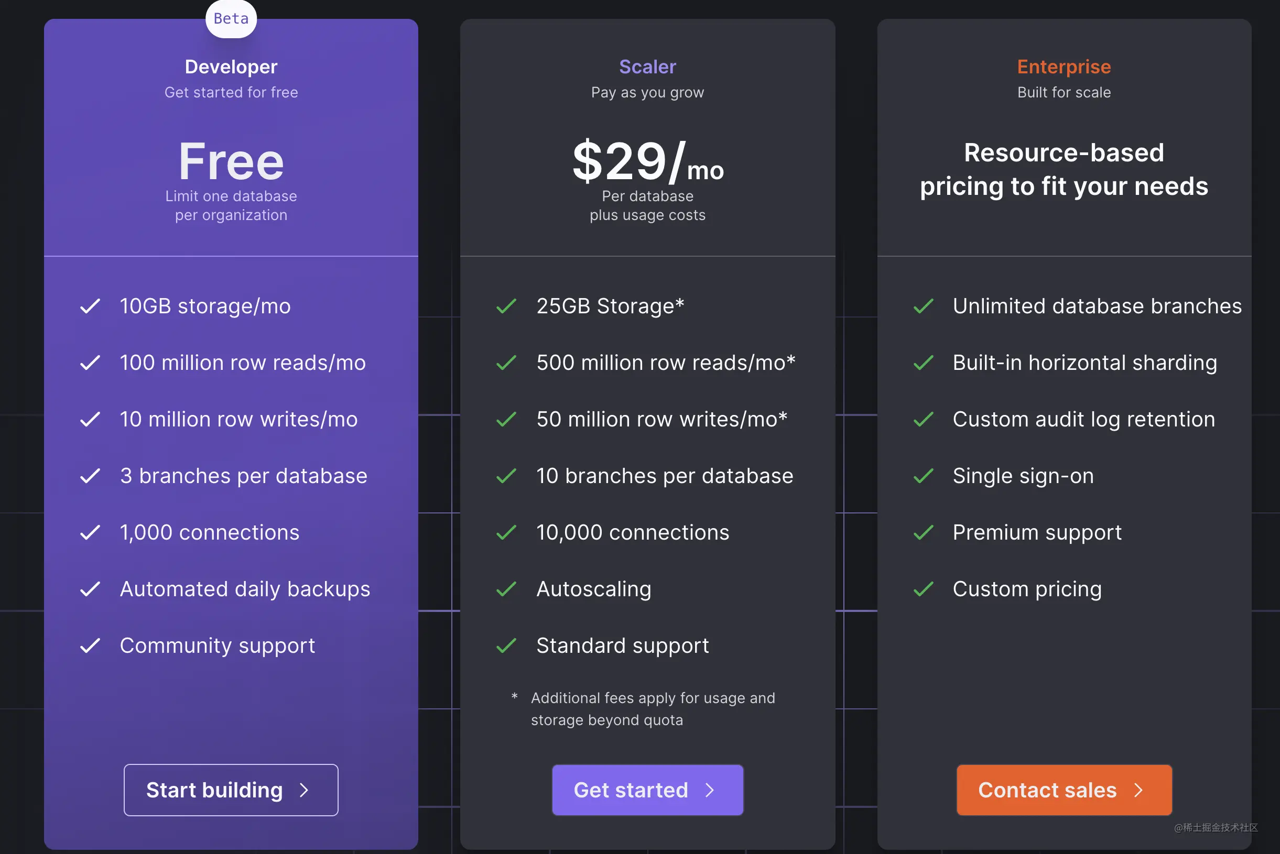Click the arrow chevron in Start building

[304, 790]
